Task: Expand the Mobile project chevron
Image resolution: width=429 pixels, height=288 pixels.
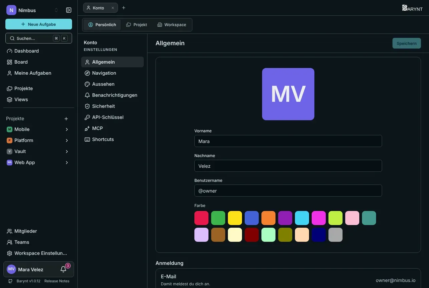Action: (67, 129)
